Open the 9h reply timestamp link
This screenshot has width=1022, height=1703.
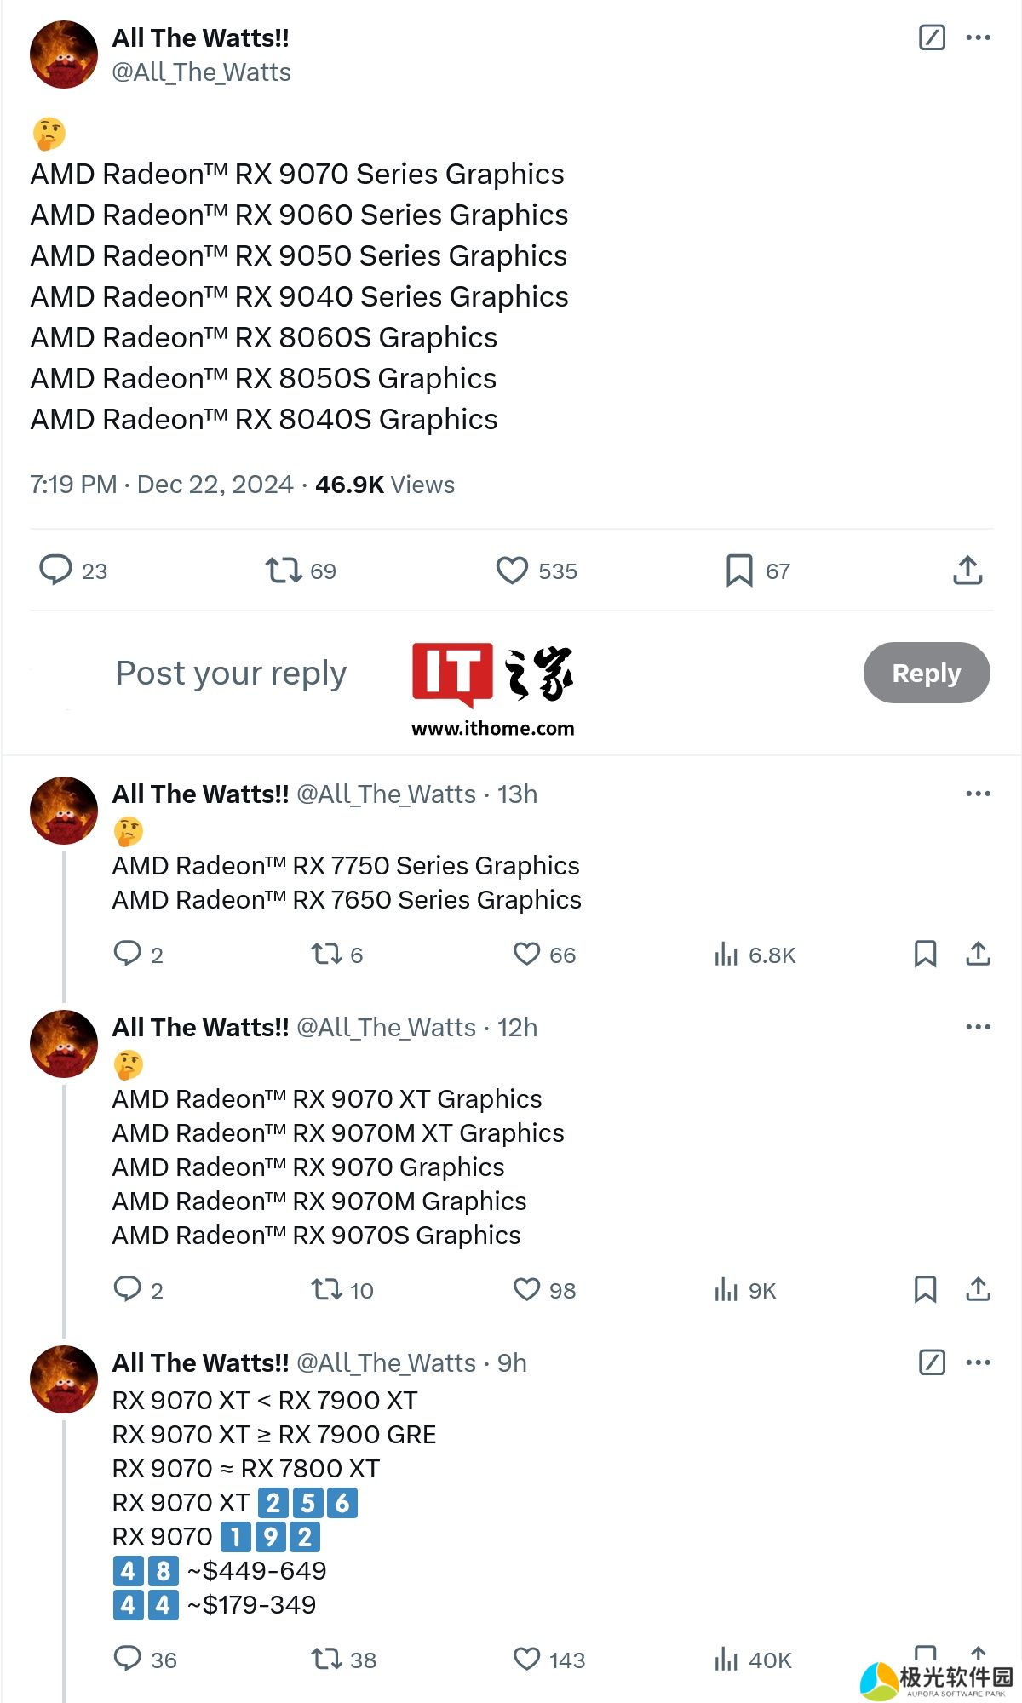(x=512, y=1362)
